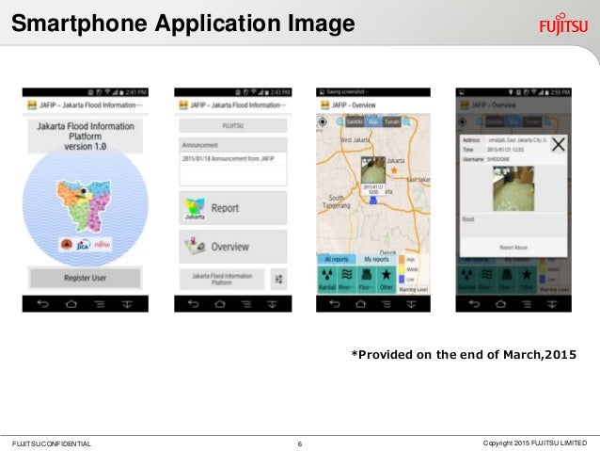Open the Report button with Jakarta map icon
The height and width of the screenshot is (451, 600).
point(233,208)
